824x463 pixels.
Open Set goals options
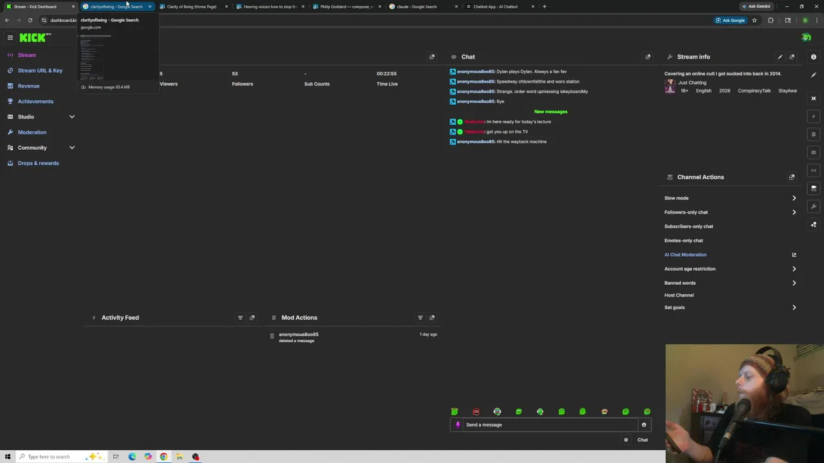730,307
